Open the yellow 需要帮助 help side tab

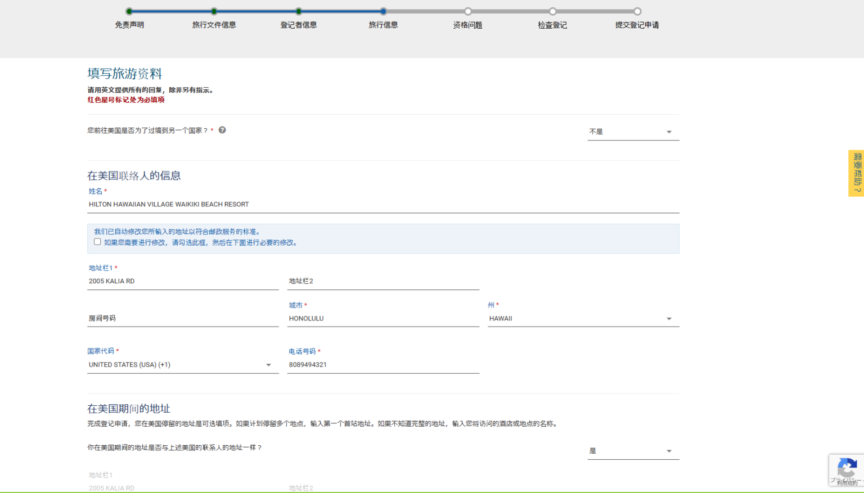(x=856, y=173)
